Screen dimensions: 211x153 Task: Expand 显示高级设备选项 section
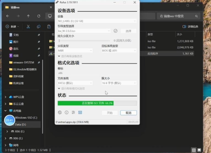pos(70,56)
